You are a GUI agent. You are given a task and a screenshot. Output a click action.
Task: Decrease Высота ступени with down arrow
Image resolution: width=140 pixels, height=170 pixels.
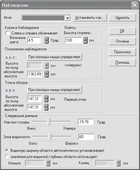[x=86, y=42]
